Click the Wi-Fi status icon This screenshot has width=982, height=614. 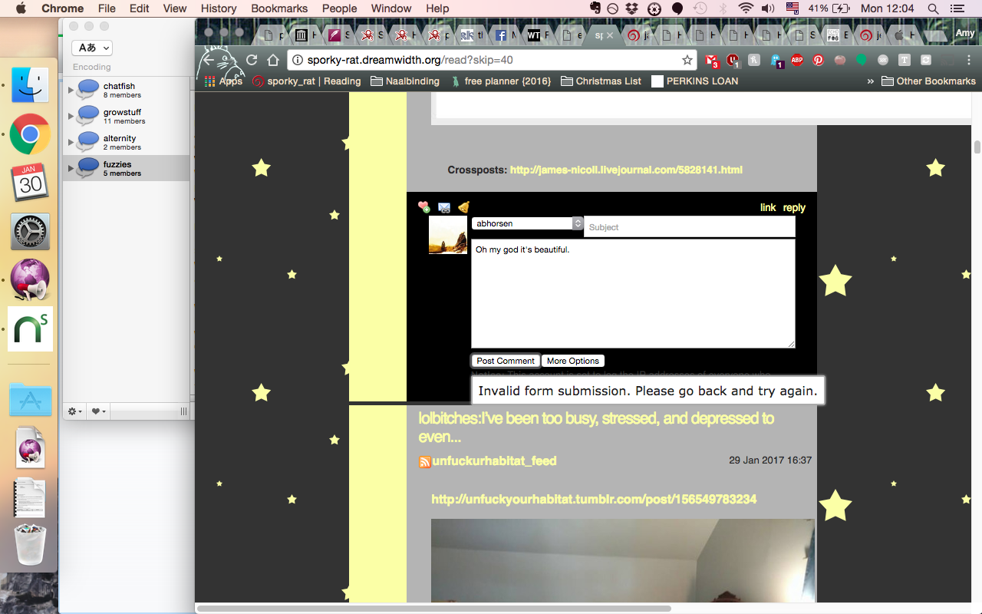click(746, 8)
